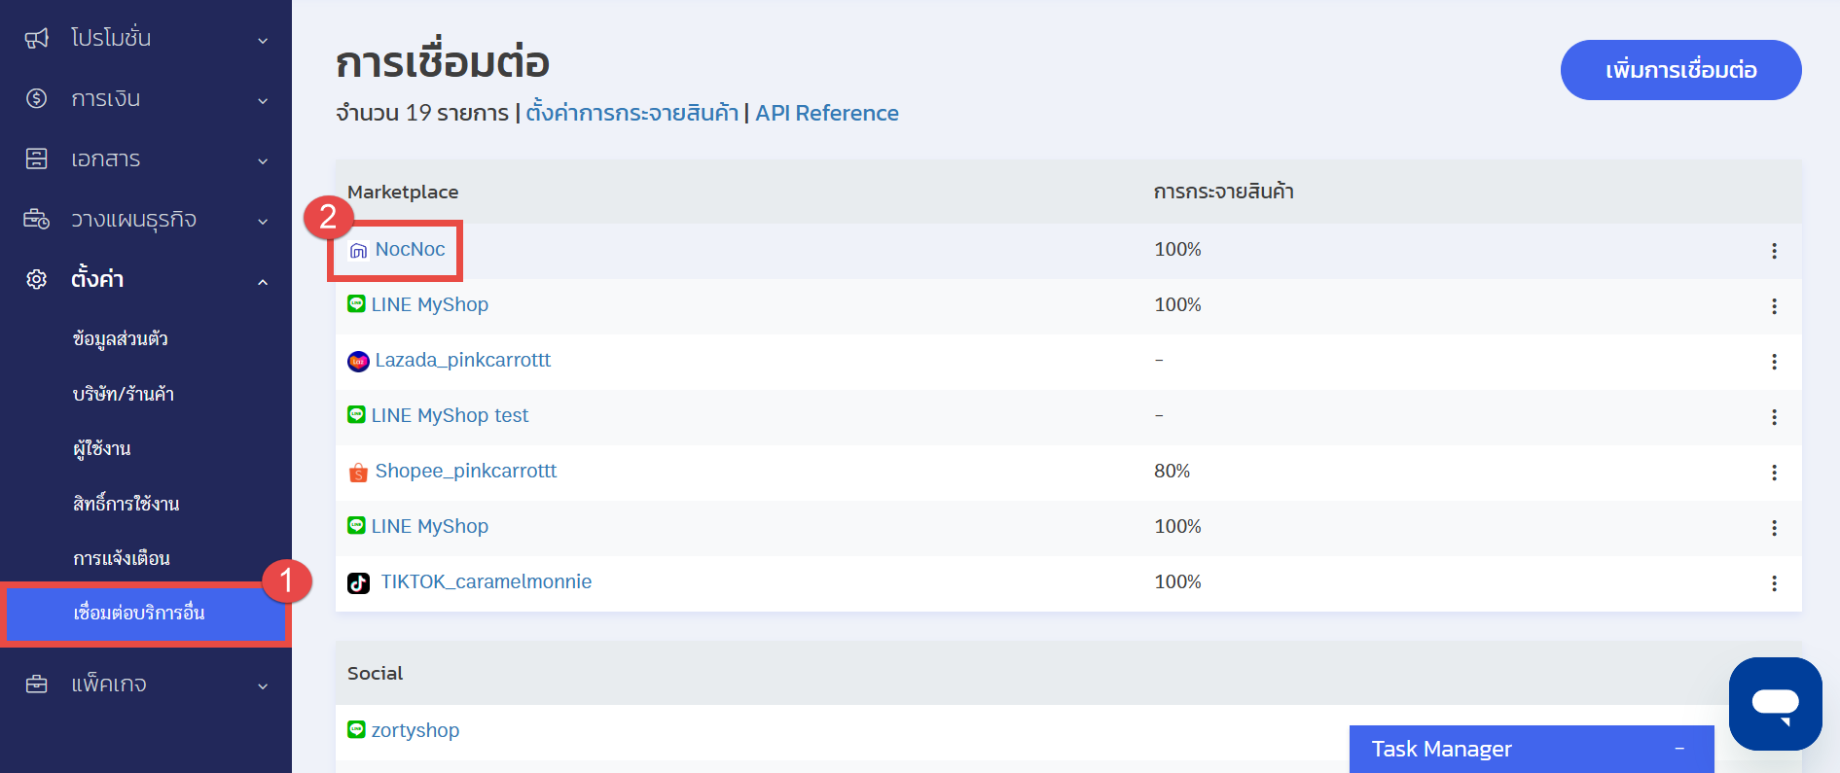Viewport: 1840px width, 773px height.
Task: Click the documents icon in sidebar
Action: click(36, 158)
